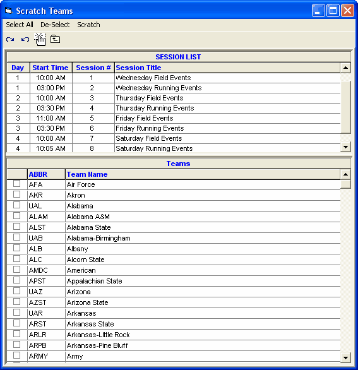
Task: Open the De-Select menu
Action: [x=55, y=25]
